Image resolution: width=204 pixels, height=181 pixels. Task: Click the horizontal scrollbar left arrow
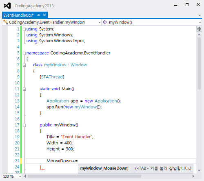click(25, 176)
